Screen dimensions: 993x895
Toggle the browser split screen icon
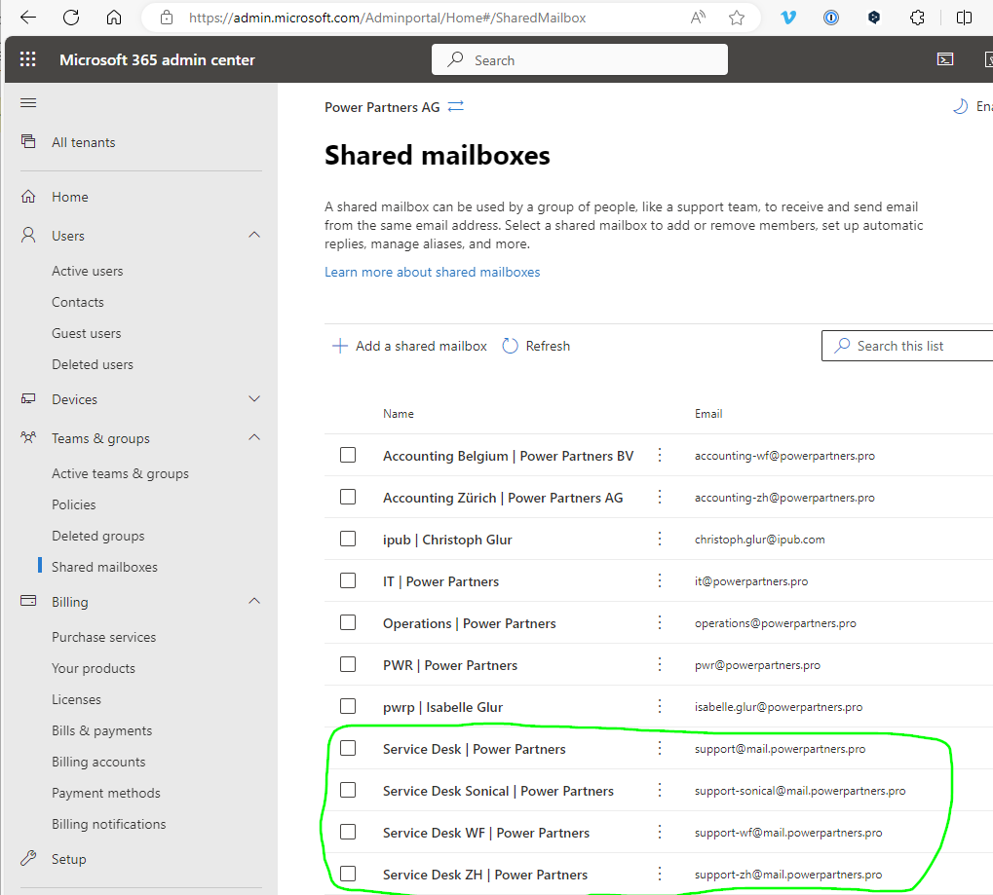(964, 18)
